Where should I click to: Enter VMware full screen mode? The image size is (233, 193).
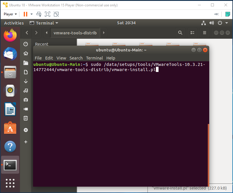pos(48,14)
